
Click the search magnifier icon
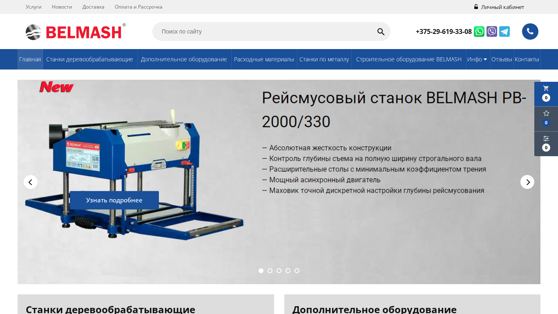381,31
